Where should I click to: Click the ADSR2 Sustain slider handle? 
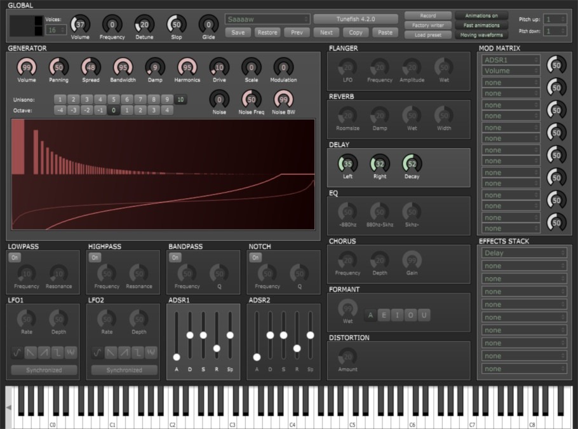[283, 335]
